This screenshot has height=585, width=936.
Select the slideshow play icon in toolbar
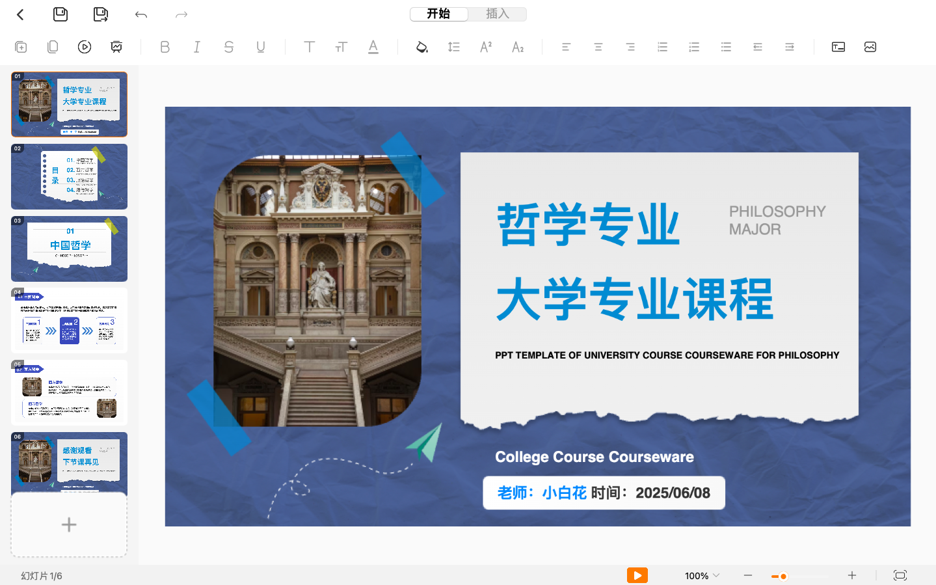(x=84, y=46)
